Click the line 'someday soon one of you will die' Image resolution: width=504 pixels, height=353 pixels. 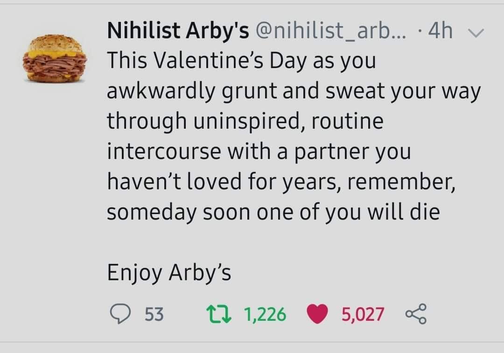point(273,213)
